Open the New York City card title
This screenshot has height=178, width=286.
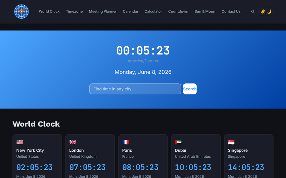tap(30, 150)
